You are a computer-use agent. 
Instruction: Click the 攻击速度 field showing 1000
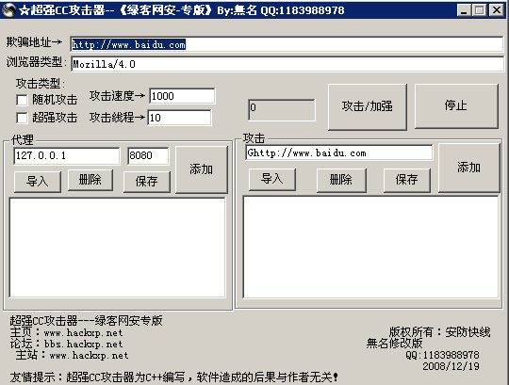click(182, 96)
